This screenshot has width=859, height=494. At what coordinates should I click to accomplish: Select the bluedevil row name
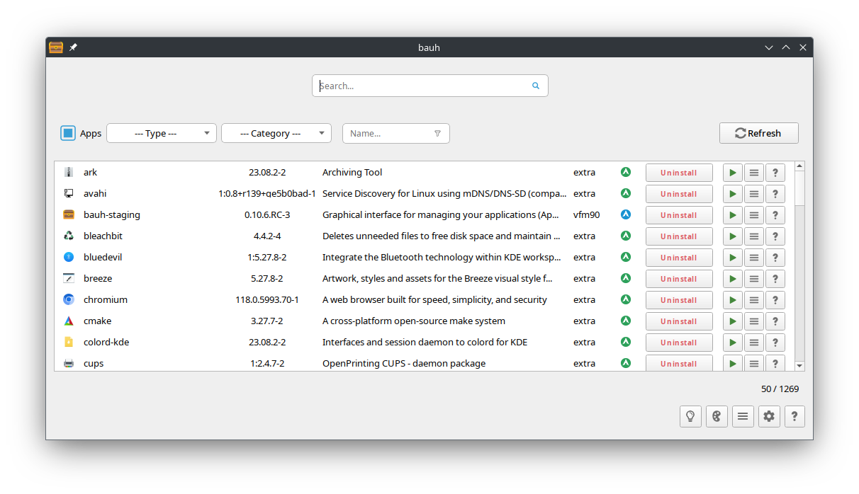[103, 257]
